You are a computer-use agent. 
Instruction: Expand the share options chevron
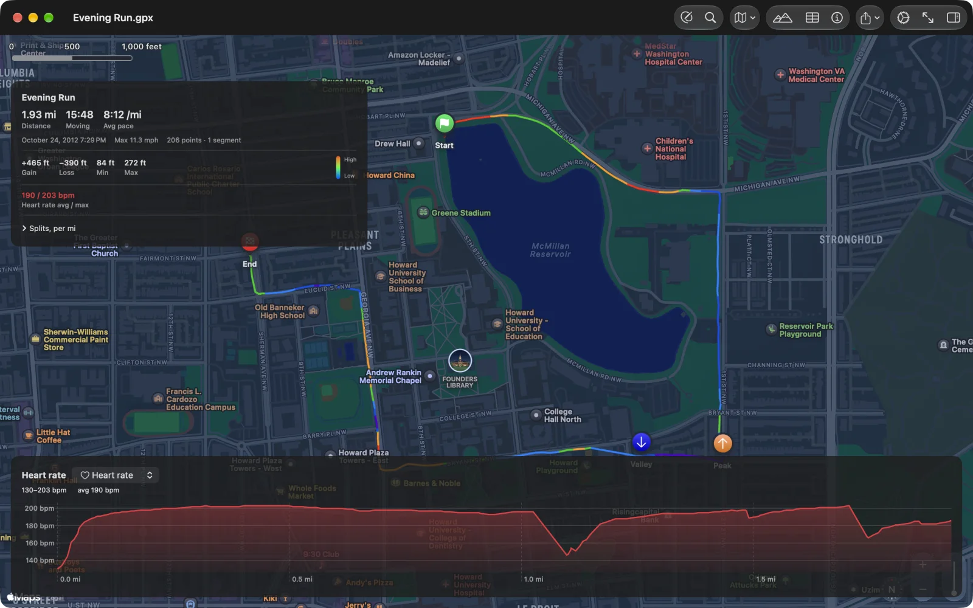(877, 18)
